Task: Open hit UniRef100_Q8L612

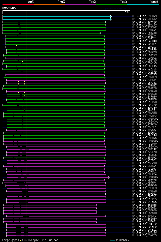Action: point(144,19)
